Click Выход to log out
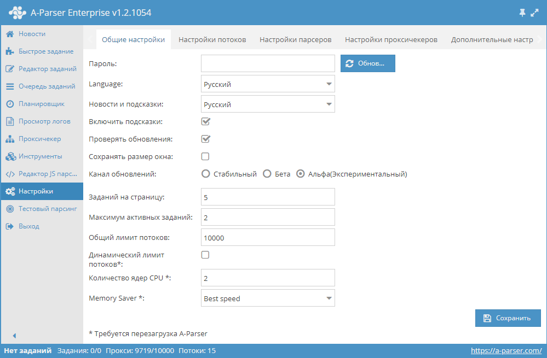 pyautogui.click(x=42, y=226)
